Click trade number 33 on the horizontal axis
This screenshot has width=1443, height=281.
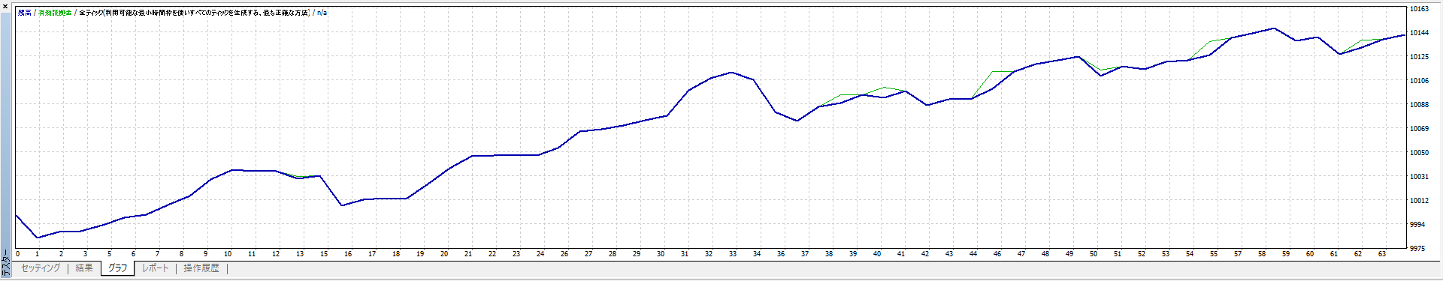click(733, 254)
